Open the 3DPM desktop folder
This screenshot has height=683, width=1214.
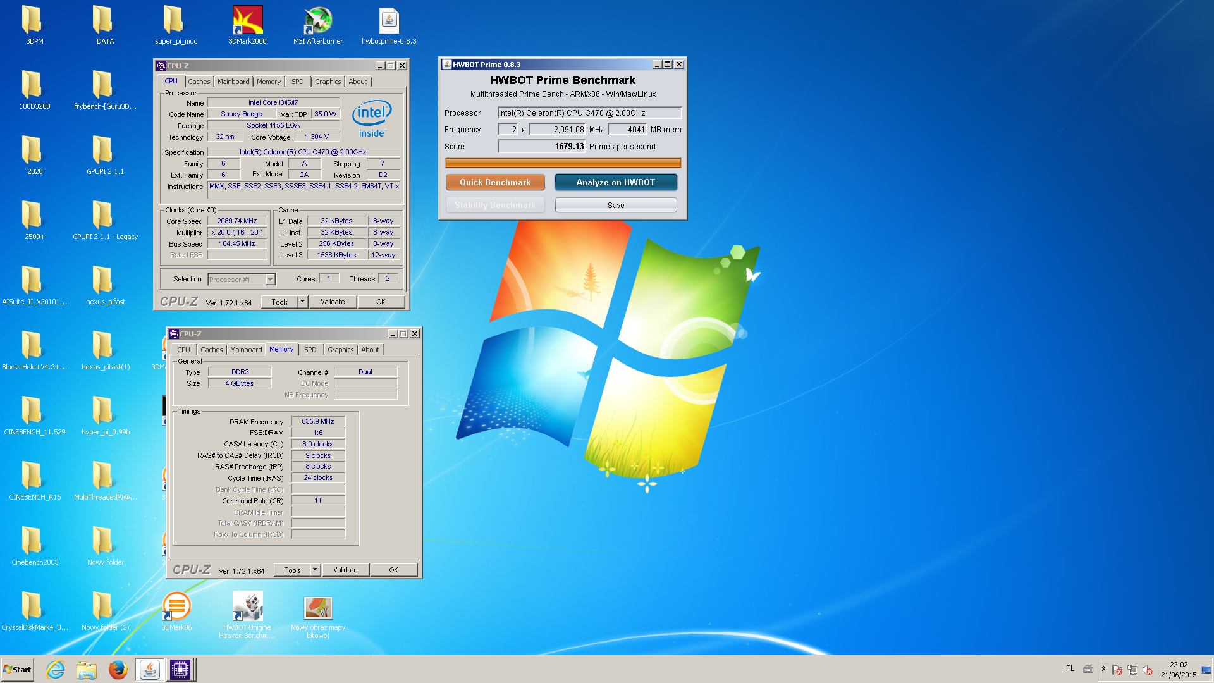pyautogui.click(x=35, y=25)
